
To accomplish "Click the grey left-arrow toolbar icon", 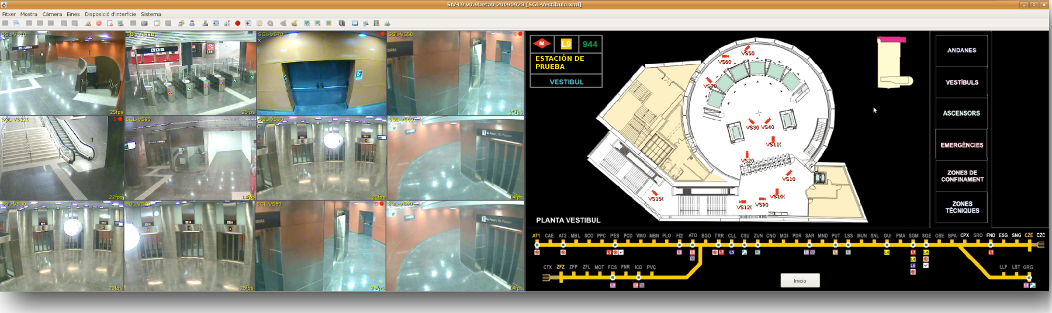I will (283, 23).
